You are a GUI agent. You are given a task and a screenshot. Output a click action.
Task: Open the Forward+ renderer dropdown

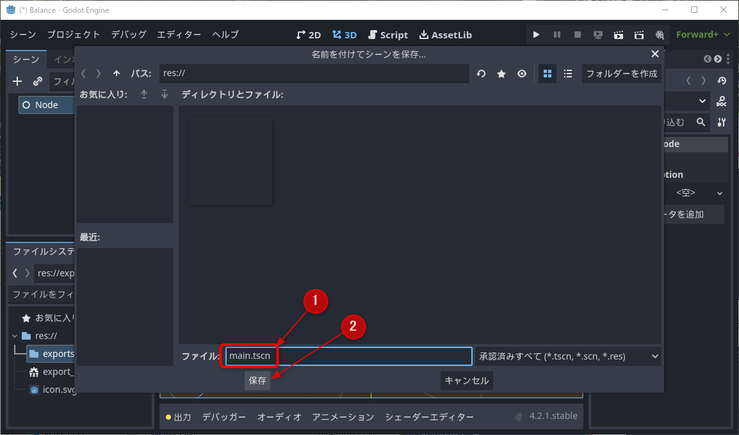pos(702,35)
